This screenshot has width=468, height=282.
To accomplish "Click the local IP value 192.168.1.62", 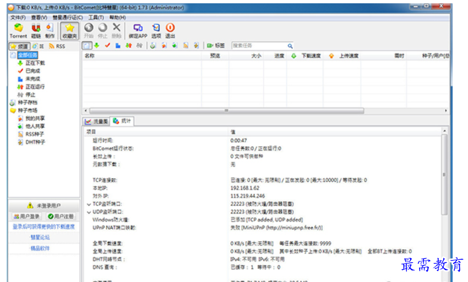I will [245, 188].
